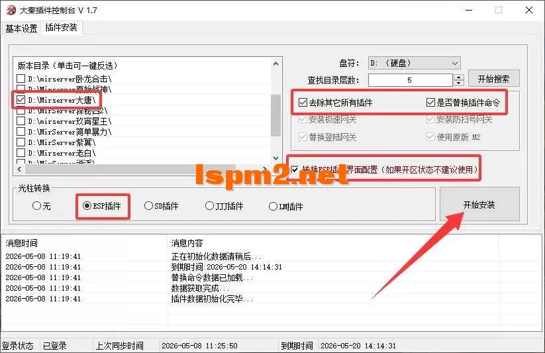Click 版本目录 header to invert selection
The height and width of the screenshot is (353, 545).
click(68, 66)
